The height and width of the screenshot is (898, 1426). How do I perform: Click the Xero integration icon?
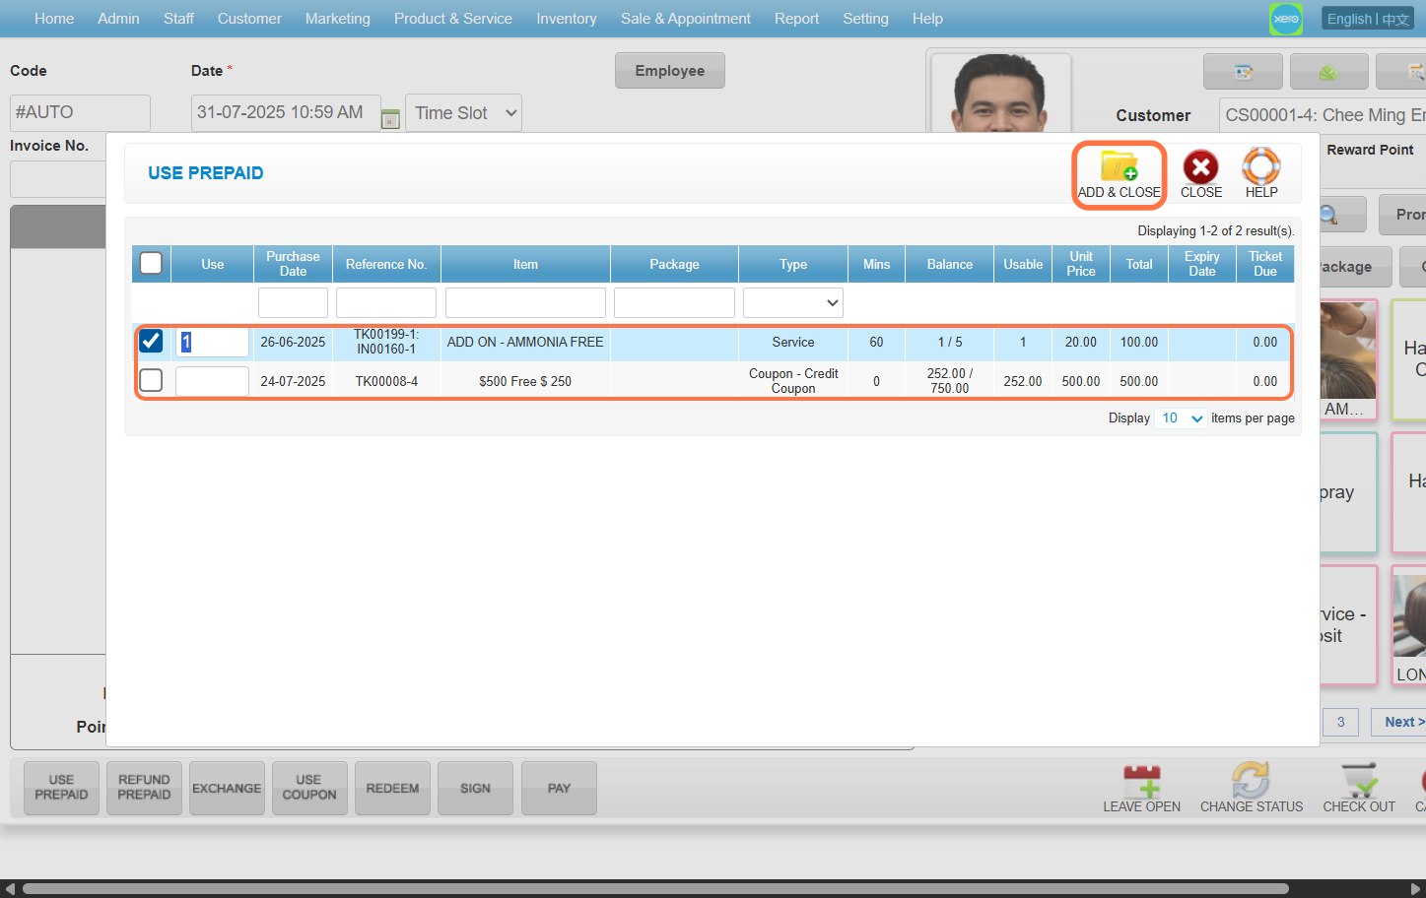[1285, 19]
